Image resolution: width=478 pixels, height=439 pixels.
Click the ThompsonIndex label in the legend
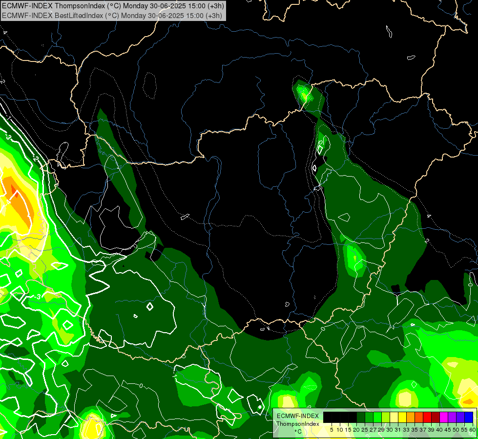[x=298, y=424]
